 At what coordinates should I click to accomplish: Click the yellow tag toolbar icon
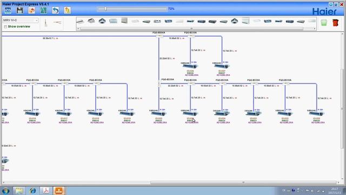[x=67, y=10]
